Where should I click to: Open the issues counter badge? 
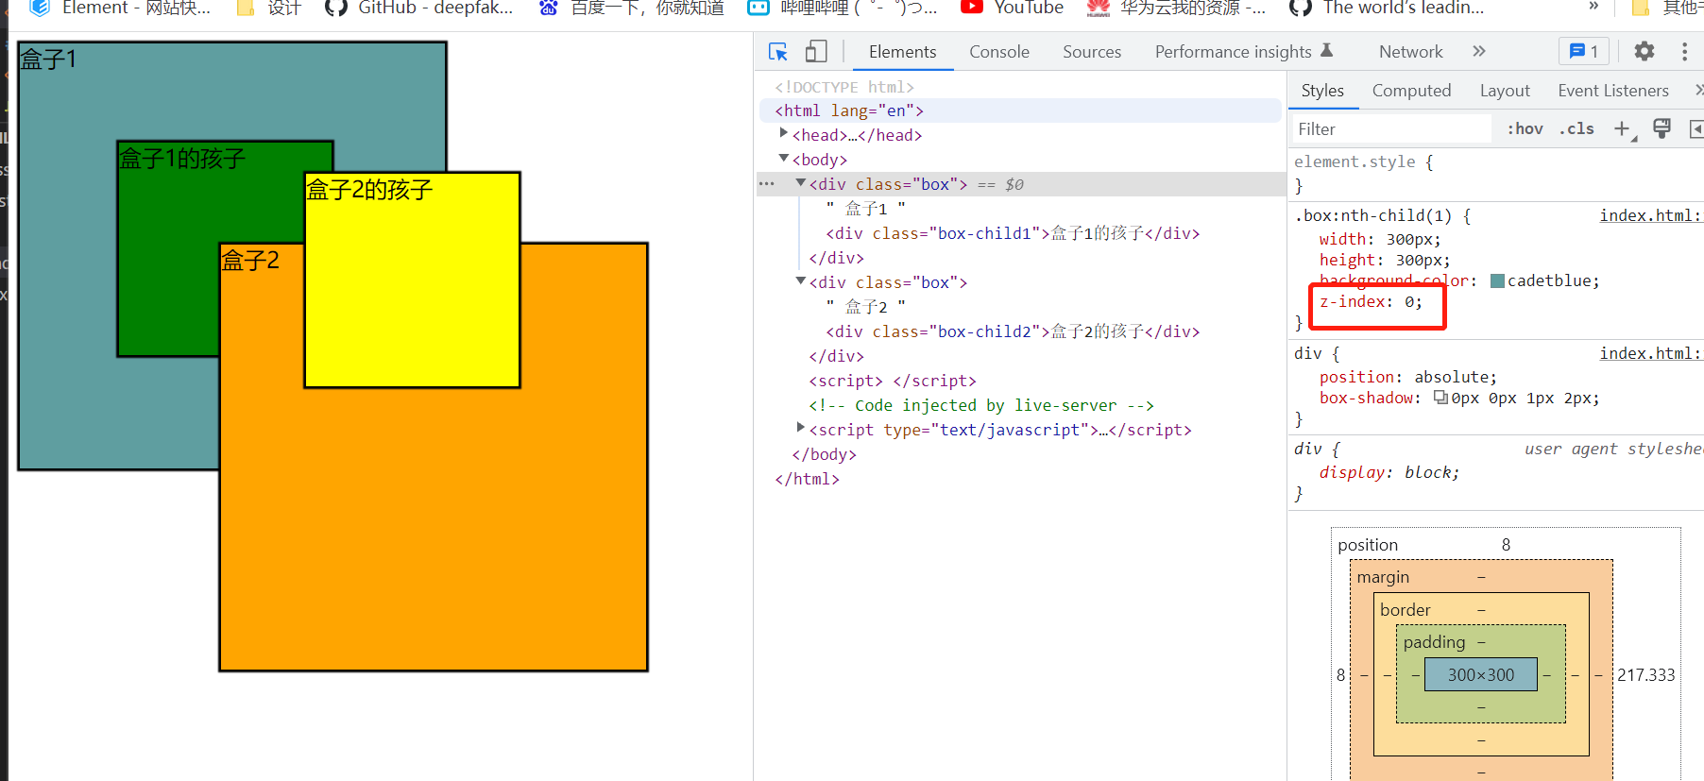click(x=1584, y=52)
